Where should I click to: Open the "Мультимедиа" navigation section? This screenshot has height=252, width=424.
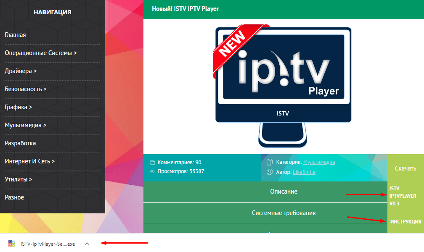tap(24, 125)
